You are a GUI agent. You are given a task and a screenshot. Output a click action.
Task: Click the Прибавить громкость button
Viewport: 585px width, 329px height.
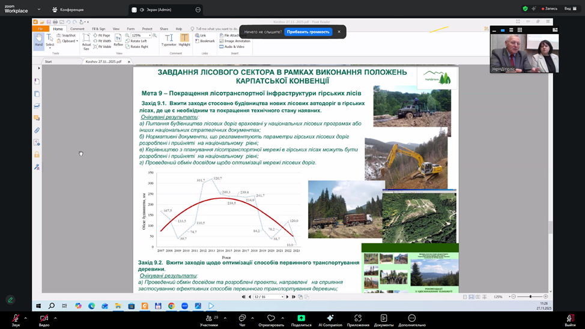click(308, 32)
